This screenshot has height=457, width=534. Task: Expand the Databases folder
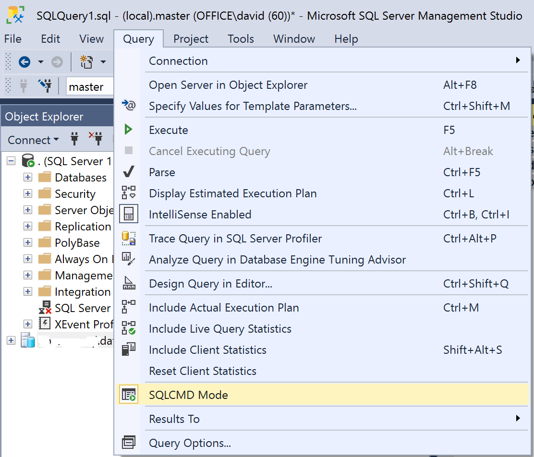coord(28,177)
